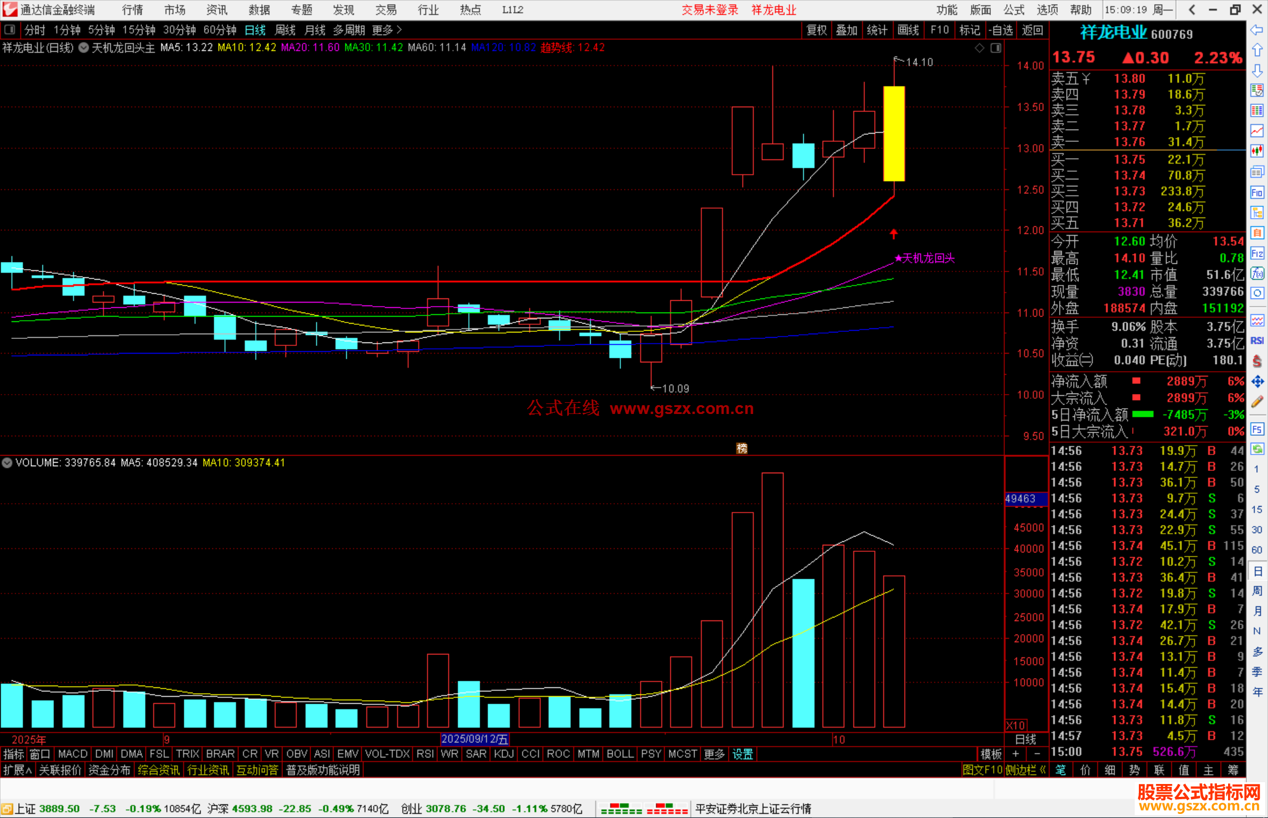
Task: Click the formula f(x) sidebar icon
Action: coord(1257,273)
